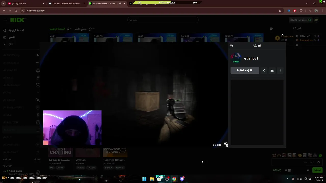Insert the green Kick emote
The height and width of the screenshot is (183, 326).
coord(320,155)
